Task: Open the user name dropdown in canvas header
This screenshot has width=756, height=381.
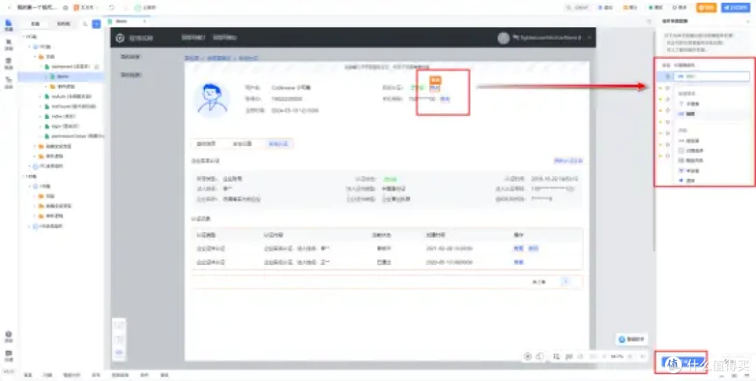Action: point(552,38)
